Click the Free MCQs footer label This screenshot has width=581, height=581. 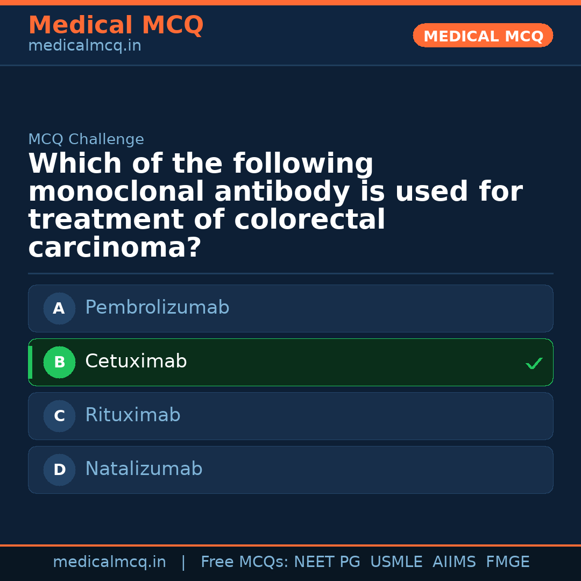pyautogui.click(x=245, y=562)
